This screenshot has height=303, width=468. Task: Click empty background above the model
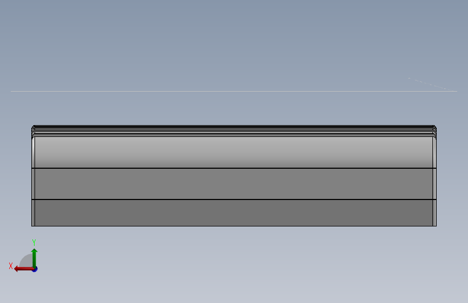(234, 45)
